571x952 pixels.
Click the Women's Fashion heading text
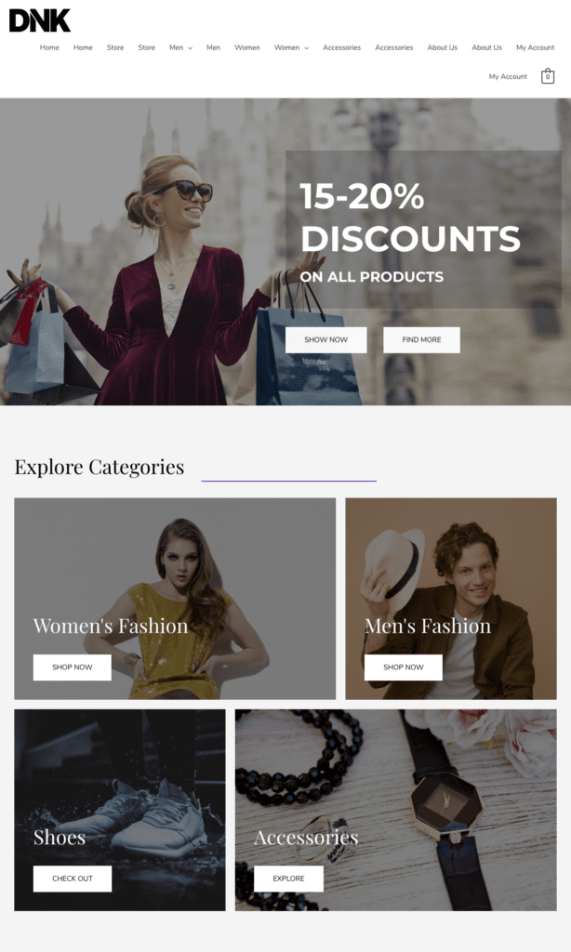(x=111, y=626)
